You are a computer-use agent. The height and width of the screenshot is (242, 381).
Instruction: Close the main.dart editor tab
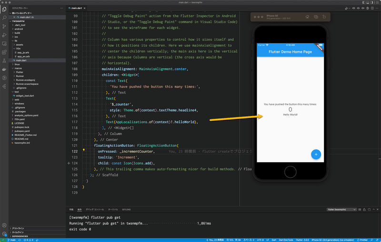pos(85,8)
